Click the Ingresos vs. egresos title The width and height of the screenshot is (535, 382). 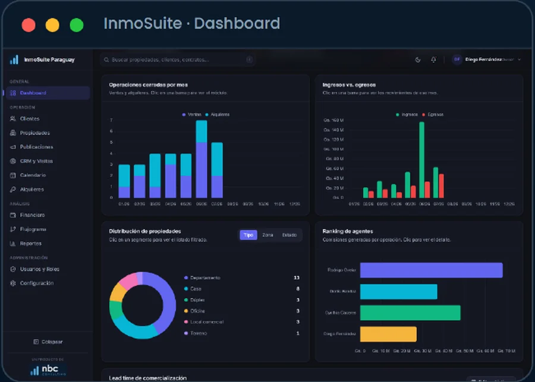coord(349,84)
